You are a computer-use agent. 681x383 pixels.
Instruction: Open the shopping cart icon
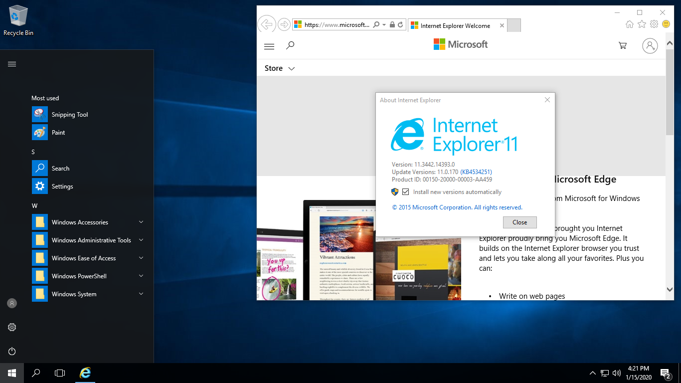pyautogui.click(x=623, y=45)
